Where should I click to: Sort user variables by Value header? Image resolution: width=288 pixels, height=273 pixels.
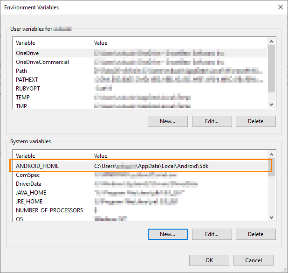pyautogui.click(x=179, y=43)
